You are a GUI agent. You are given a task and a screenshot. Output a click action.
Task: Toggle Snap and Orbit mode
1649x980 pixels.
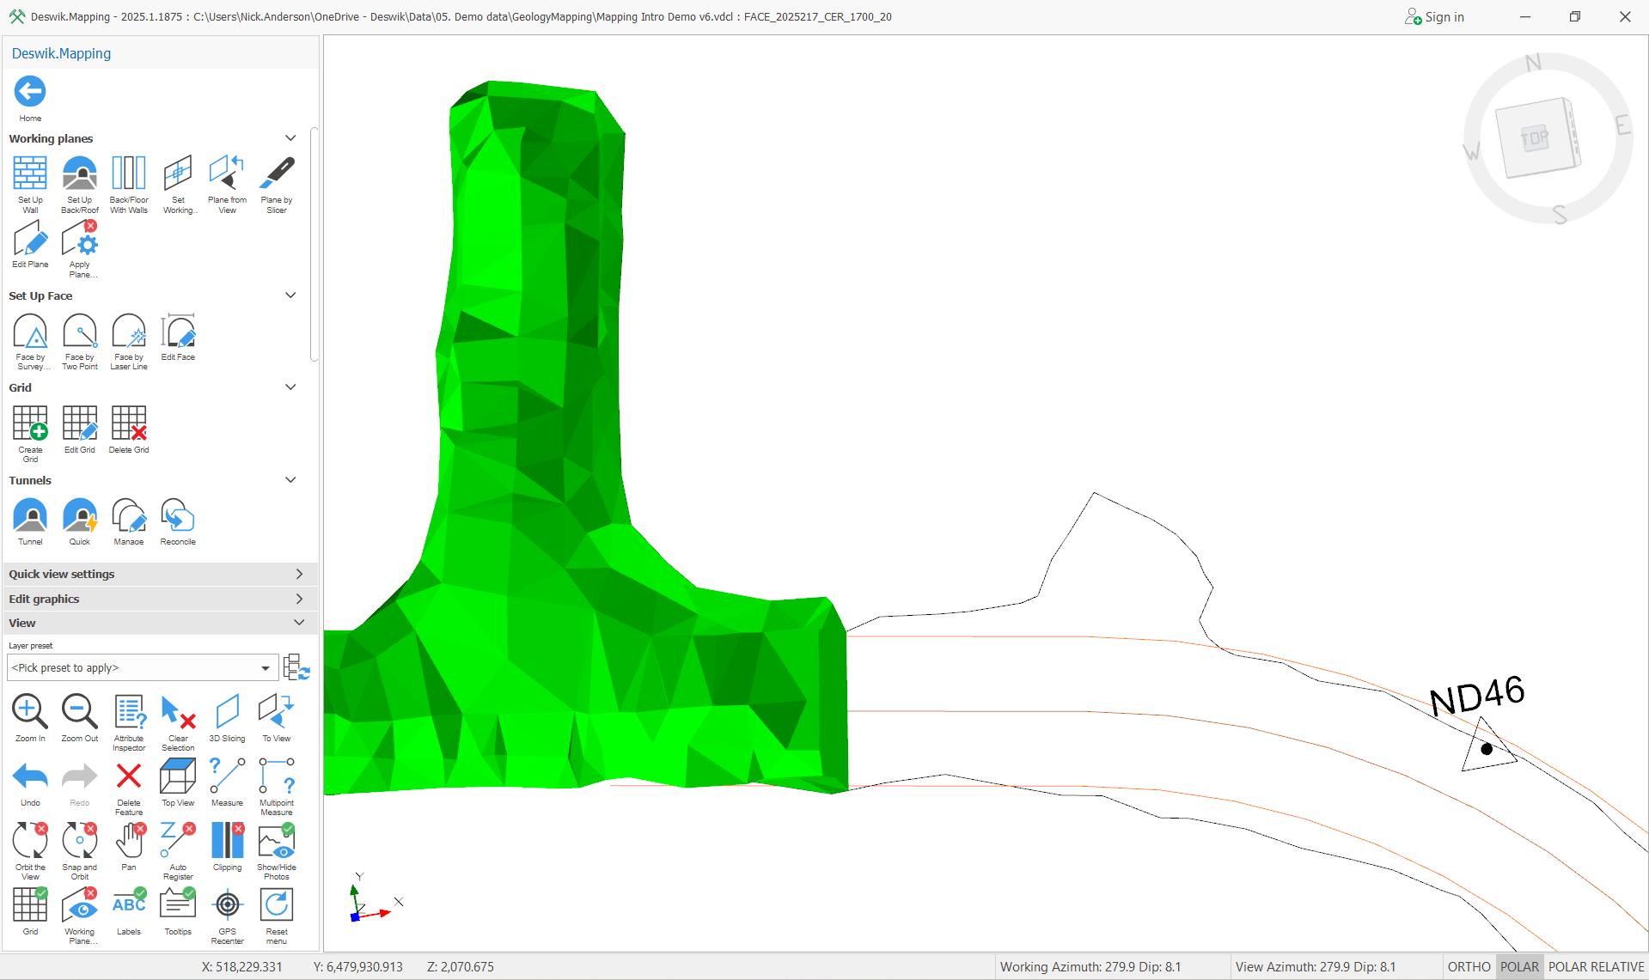80,851
